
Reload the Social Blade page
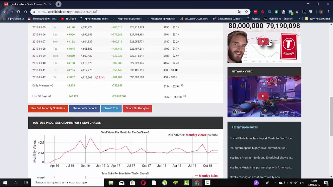click(19, 12)
